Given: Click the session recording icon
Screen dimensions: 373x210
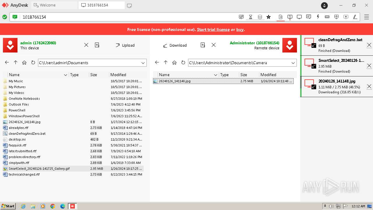Looking at the screenshot, I should pos(346,17).
